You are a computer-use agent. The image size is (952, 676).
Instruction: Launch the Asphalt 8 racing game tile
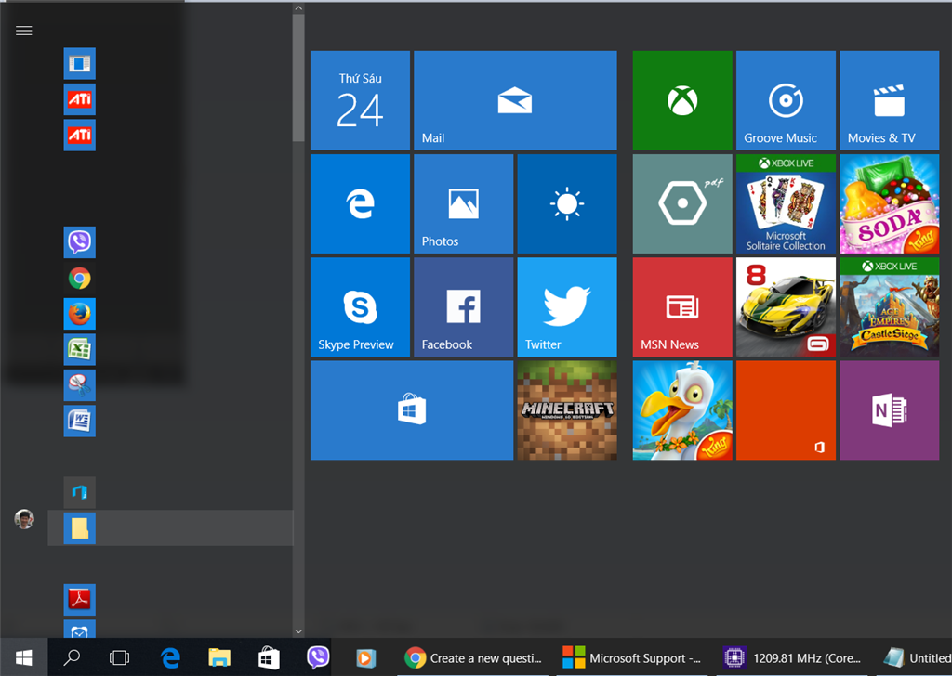[786, 306]
